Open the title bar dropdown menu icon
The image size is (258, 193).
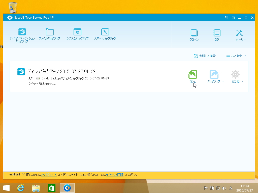[233, 18]
